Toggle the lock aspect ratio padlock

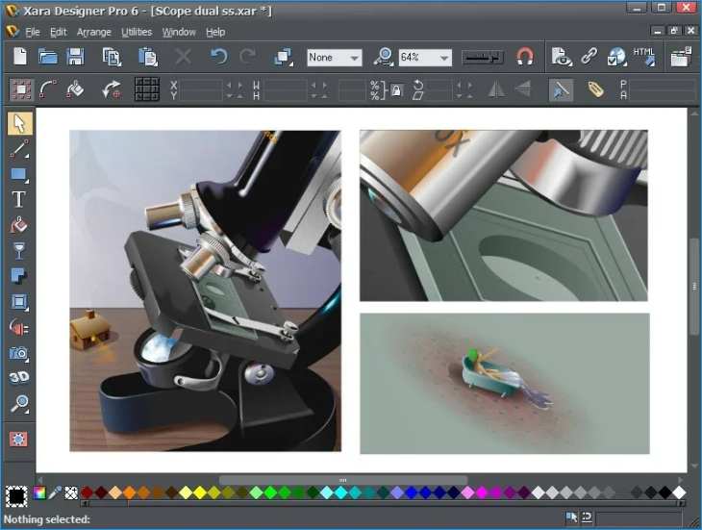(x=396, y=90)
